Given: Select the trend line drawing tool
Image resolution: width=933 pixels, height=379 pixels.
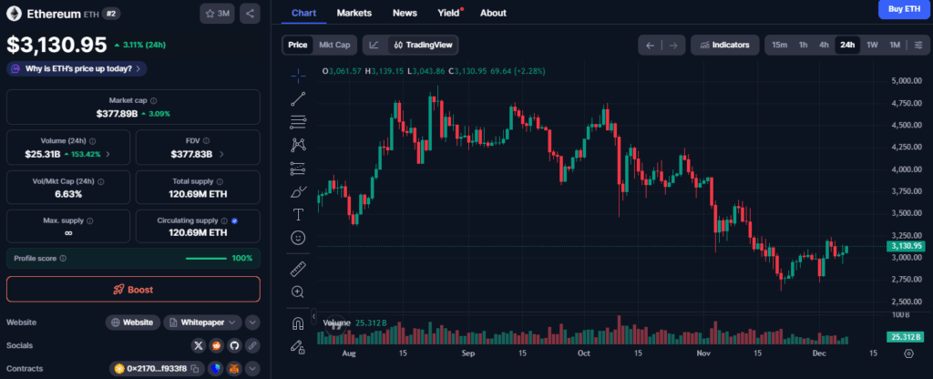Looking at the screenshot, I should 298,98.
